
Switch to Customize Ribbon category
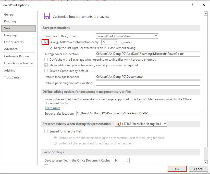pyautogui.click(x=17, y=56)
